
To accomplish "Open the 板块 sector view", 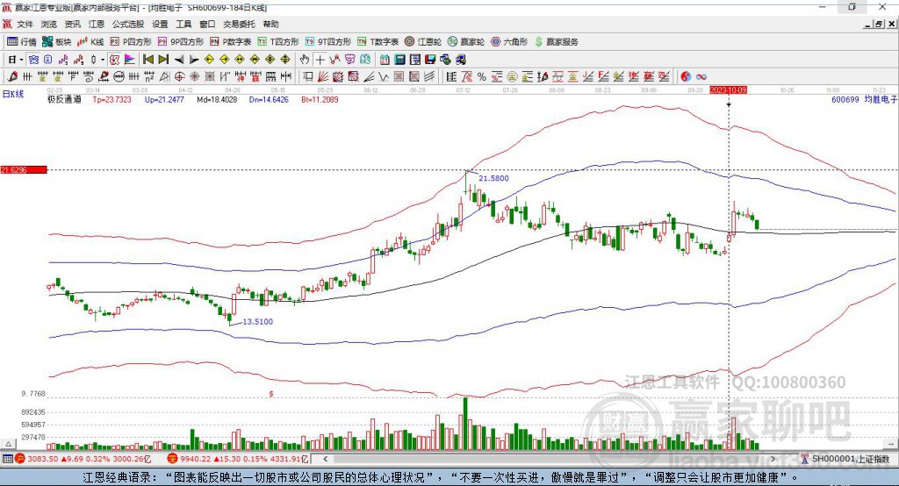I will point(56,42).
